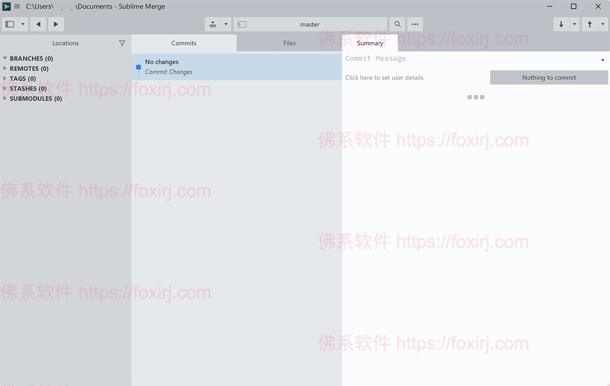Click the pull down-arrow icon
The height and width of the screenshot is (386, 610).
pyautogui.click(x=561, y=24)
